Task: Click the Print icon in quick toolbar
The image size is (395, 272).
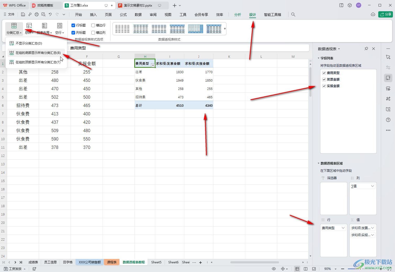Action: click(x=37, y=15)
